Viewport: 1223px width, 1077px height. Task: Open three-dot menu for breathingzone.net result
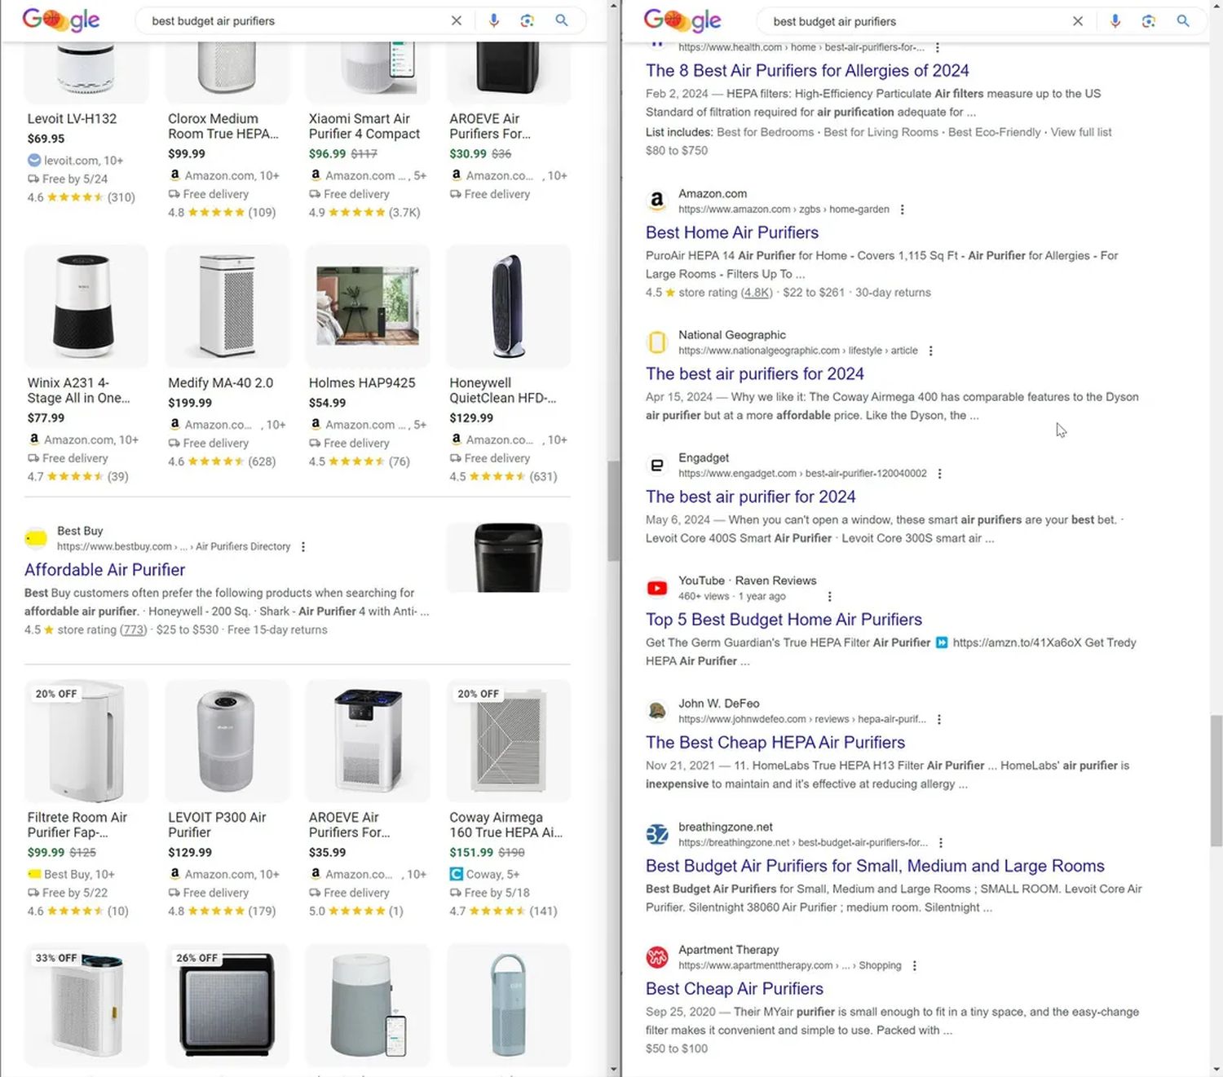(941, 843)
